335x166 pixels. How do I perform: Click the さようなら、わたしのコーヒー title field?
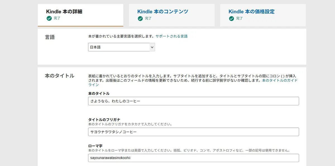pyautogui.click(x=193, y=101)
